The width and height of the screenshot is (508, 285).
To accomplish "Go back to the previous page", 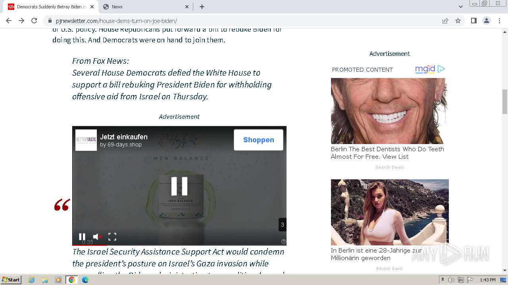I will click(x=9, y=21).
